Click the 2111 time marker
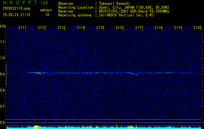Image resolution: width=204 pixels, height=129 pixels. tap(22, 27)
